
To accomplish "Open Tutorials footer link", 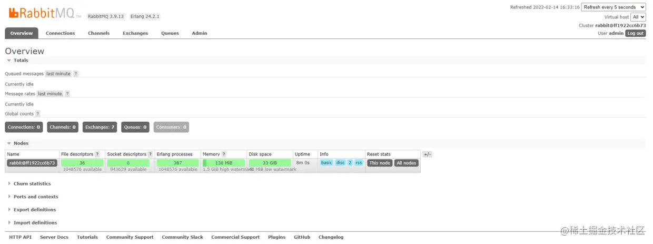I will [x=87, y=238].
